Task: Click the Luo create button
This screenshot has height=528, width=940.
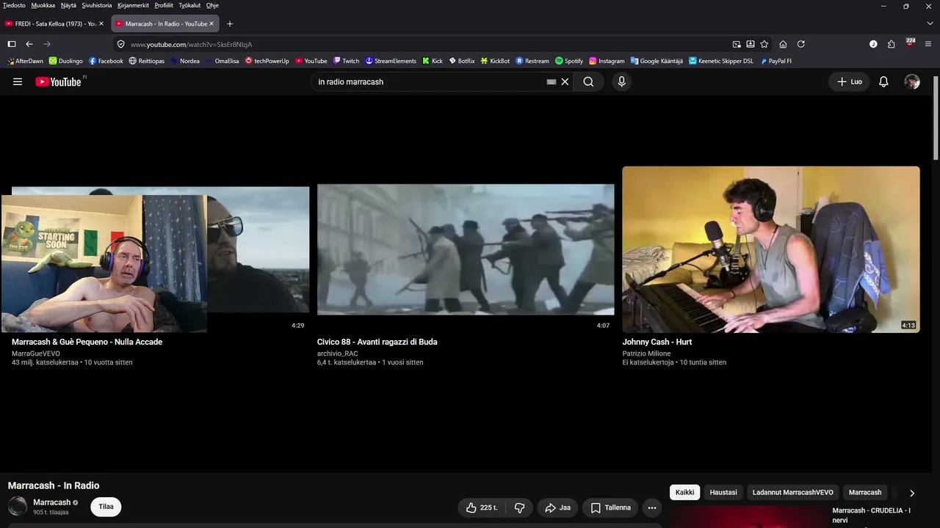Action: click(849, 81)
